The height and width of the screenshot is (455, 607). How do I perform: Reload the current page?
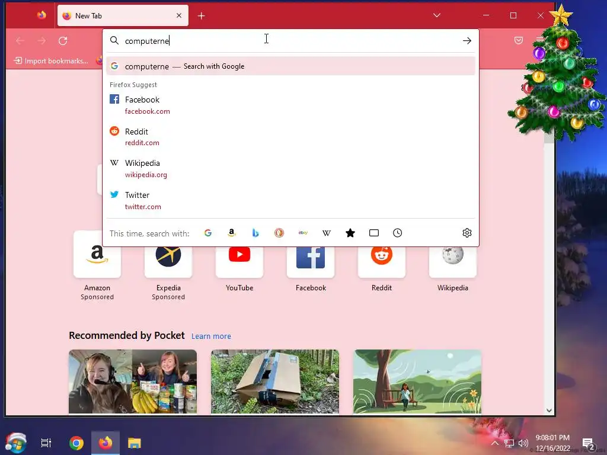click(x=63, y=41)
